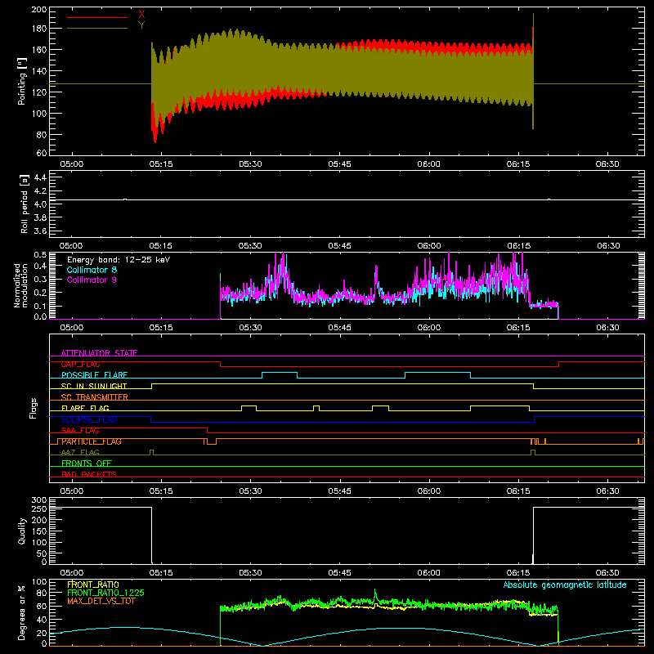Click the Pointing vertical axis title
The width and height of the screenshot is (654, 654).
click(22, 81)
